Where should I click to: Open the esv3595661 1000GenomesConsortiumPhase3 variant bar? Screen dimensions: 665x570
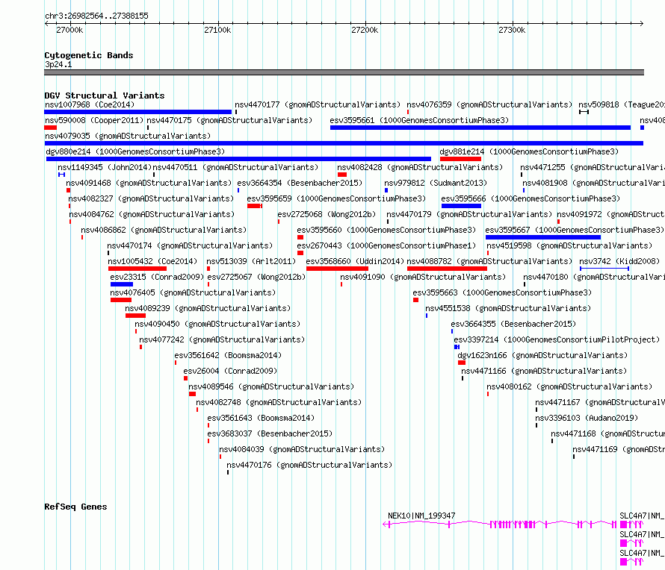click(x=480, y=128)
